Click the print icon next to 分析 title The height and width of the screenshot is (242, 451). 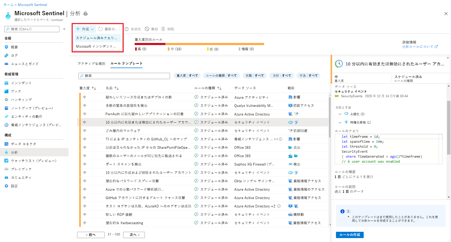[85, 14]
